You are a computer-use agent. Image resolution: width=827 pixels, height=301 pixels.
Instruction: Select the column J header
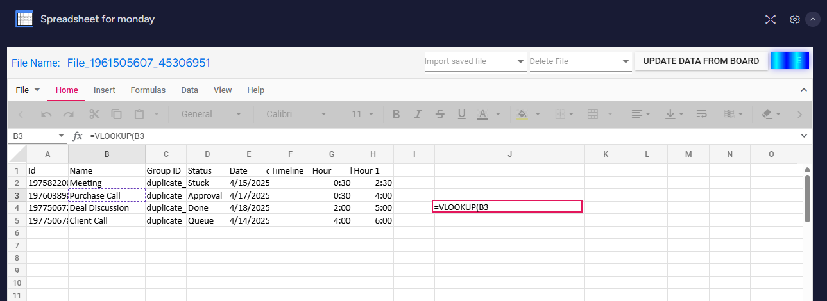click(509, 154)
